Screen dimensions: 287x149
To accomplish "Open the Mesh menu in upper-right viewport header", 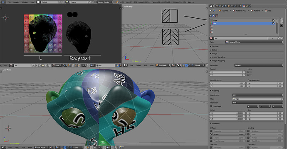I will pyautogui.click(x=151, y=65).
